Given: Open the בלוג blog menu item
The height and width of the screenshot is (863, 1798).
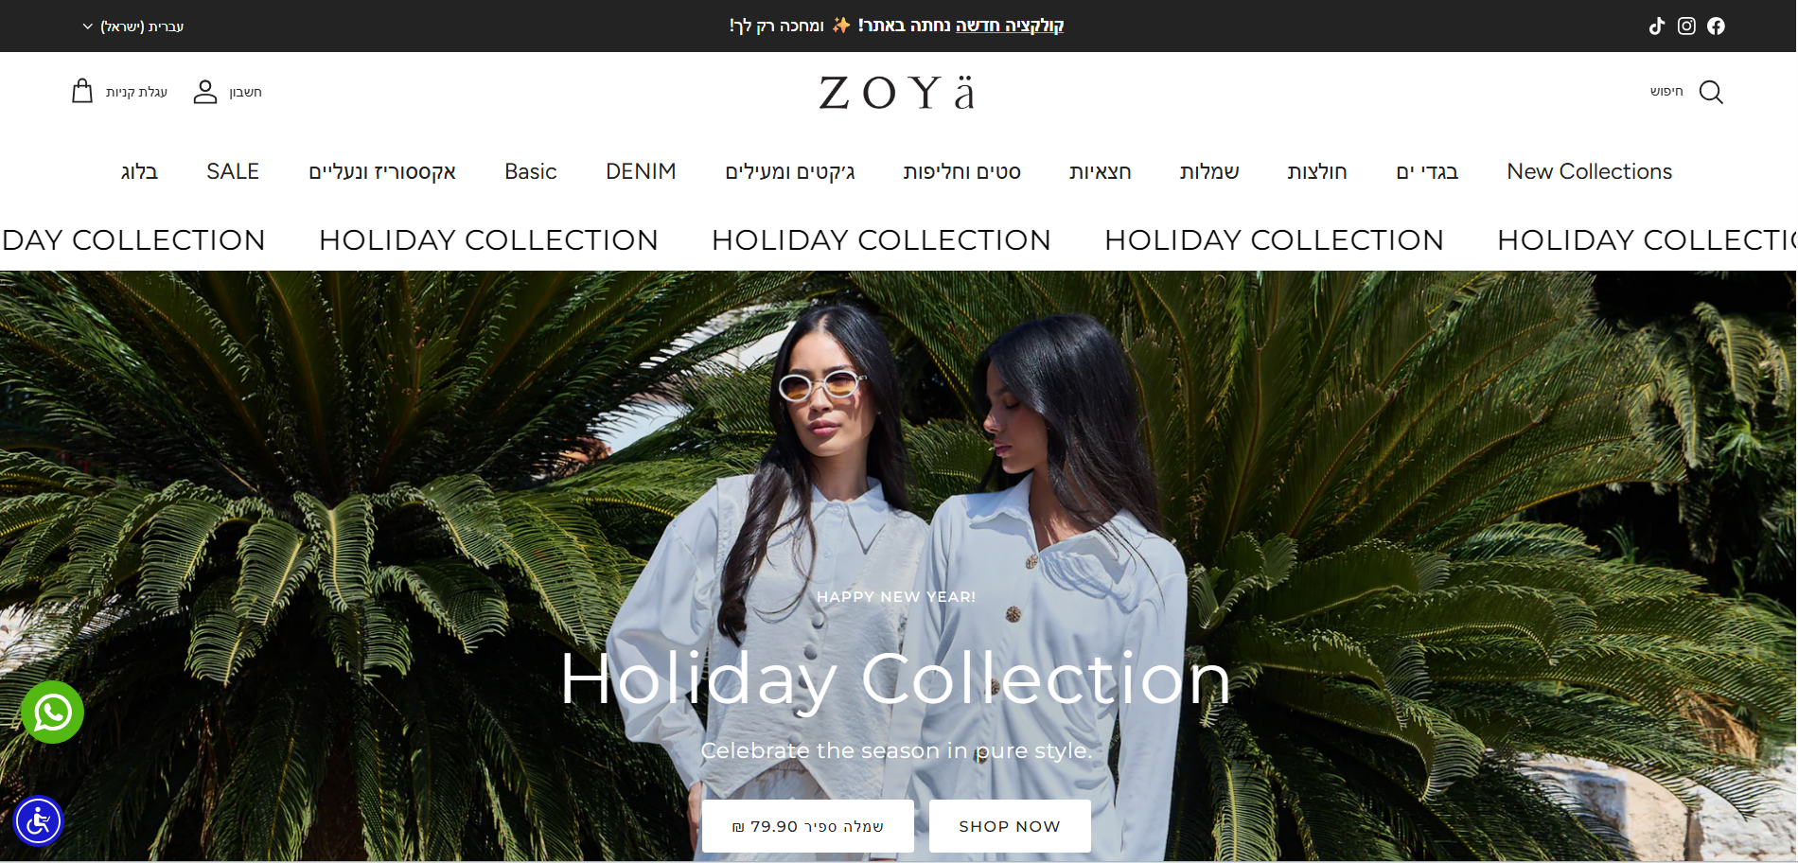Looking at the screenshot, I should click(x=139, y=171).
